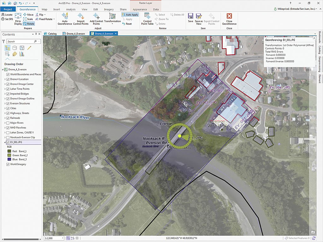Expand the Cities layer

pyautogui.click(x=5, y=108)
